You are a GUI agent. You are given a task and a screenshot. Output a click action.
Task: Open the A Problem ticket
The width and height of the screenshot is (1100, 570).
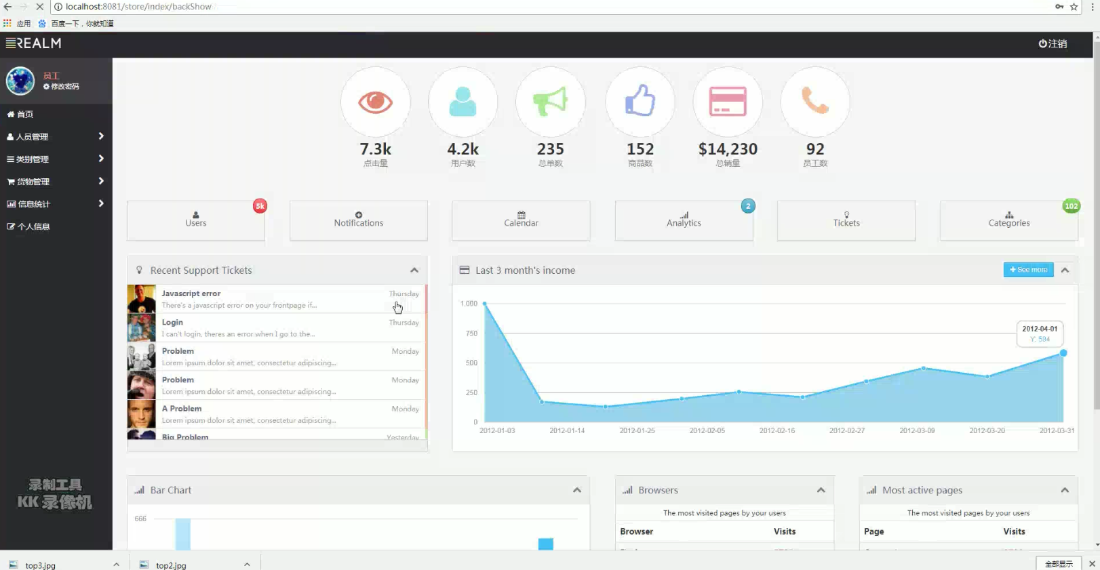(x=277, y=414)
